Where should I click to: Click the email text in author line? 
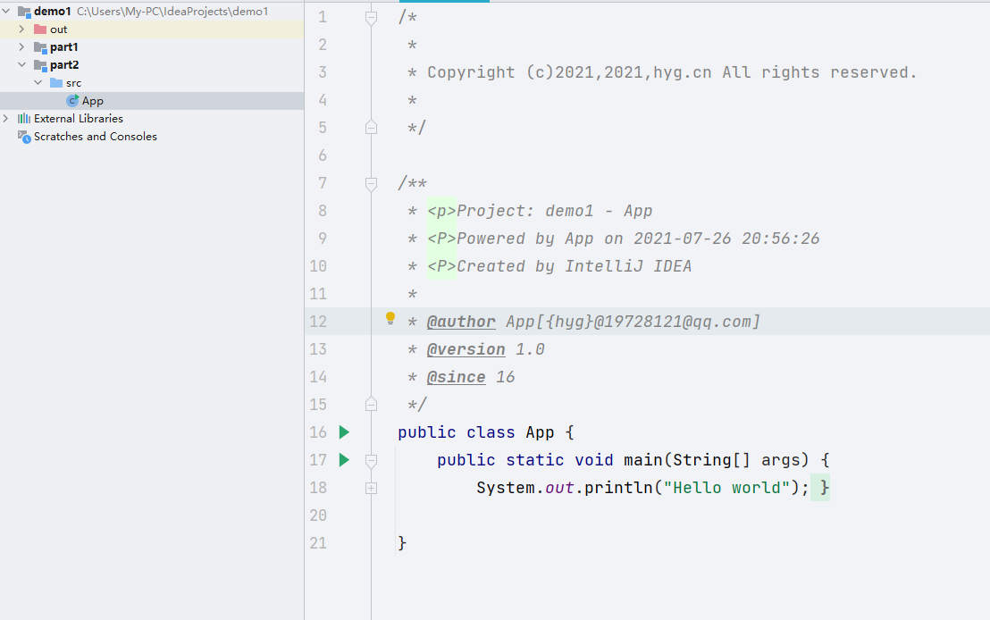[x=678, y=322]
